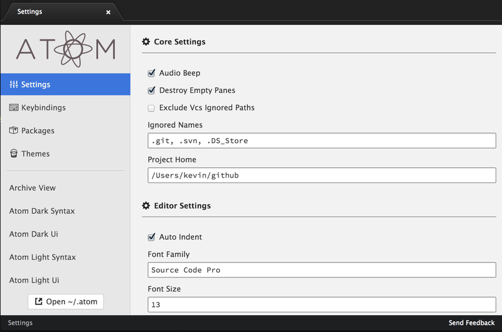The height and width of the screenshot is (332, 502).
Task: Focus the Font Family input field
Action: coord(322,270)
